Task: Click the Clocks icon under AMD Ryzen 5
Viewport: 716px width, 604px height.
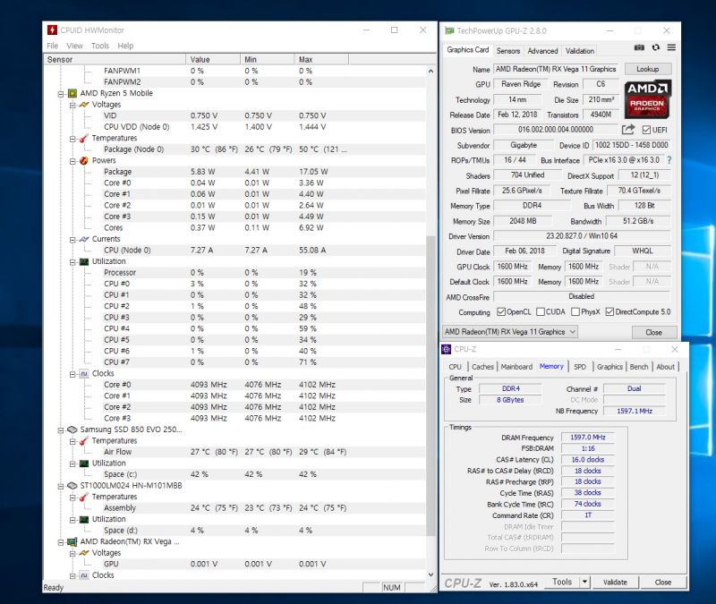Action: pyautogui.click(x=84, y=374)
